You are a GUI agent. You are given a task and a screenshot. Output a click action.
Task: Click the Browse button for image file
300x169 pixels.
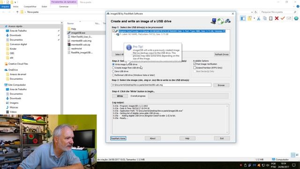pyautogui.click(x=221, y=85)
